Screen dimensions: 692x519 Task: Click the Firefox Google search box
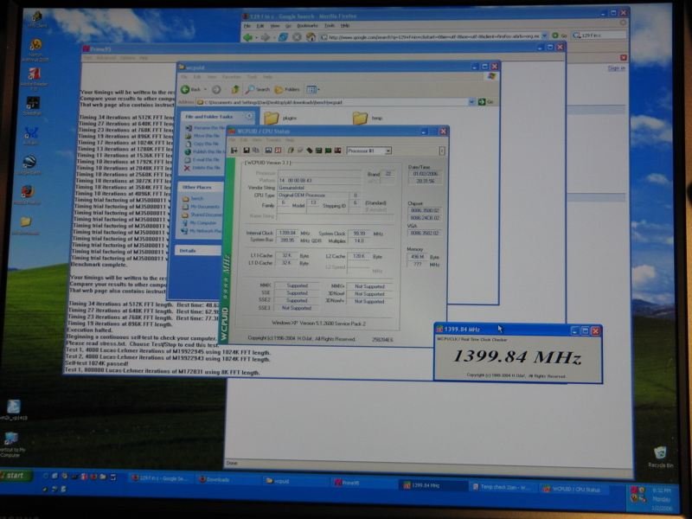point(599,35)
